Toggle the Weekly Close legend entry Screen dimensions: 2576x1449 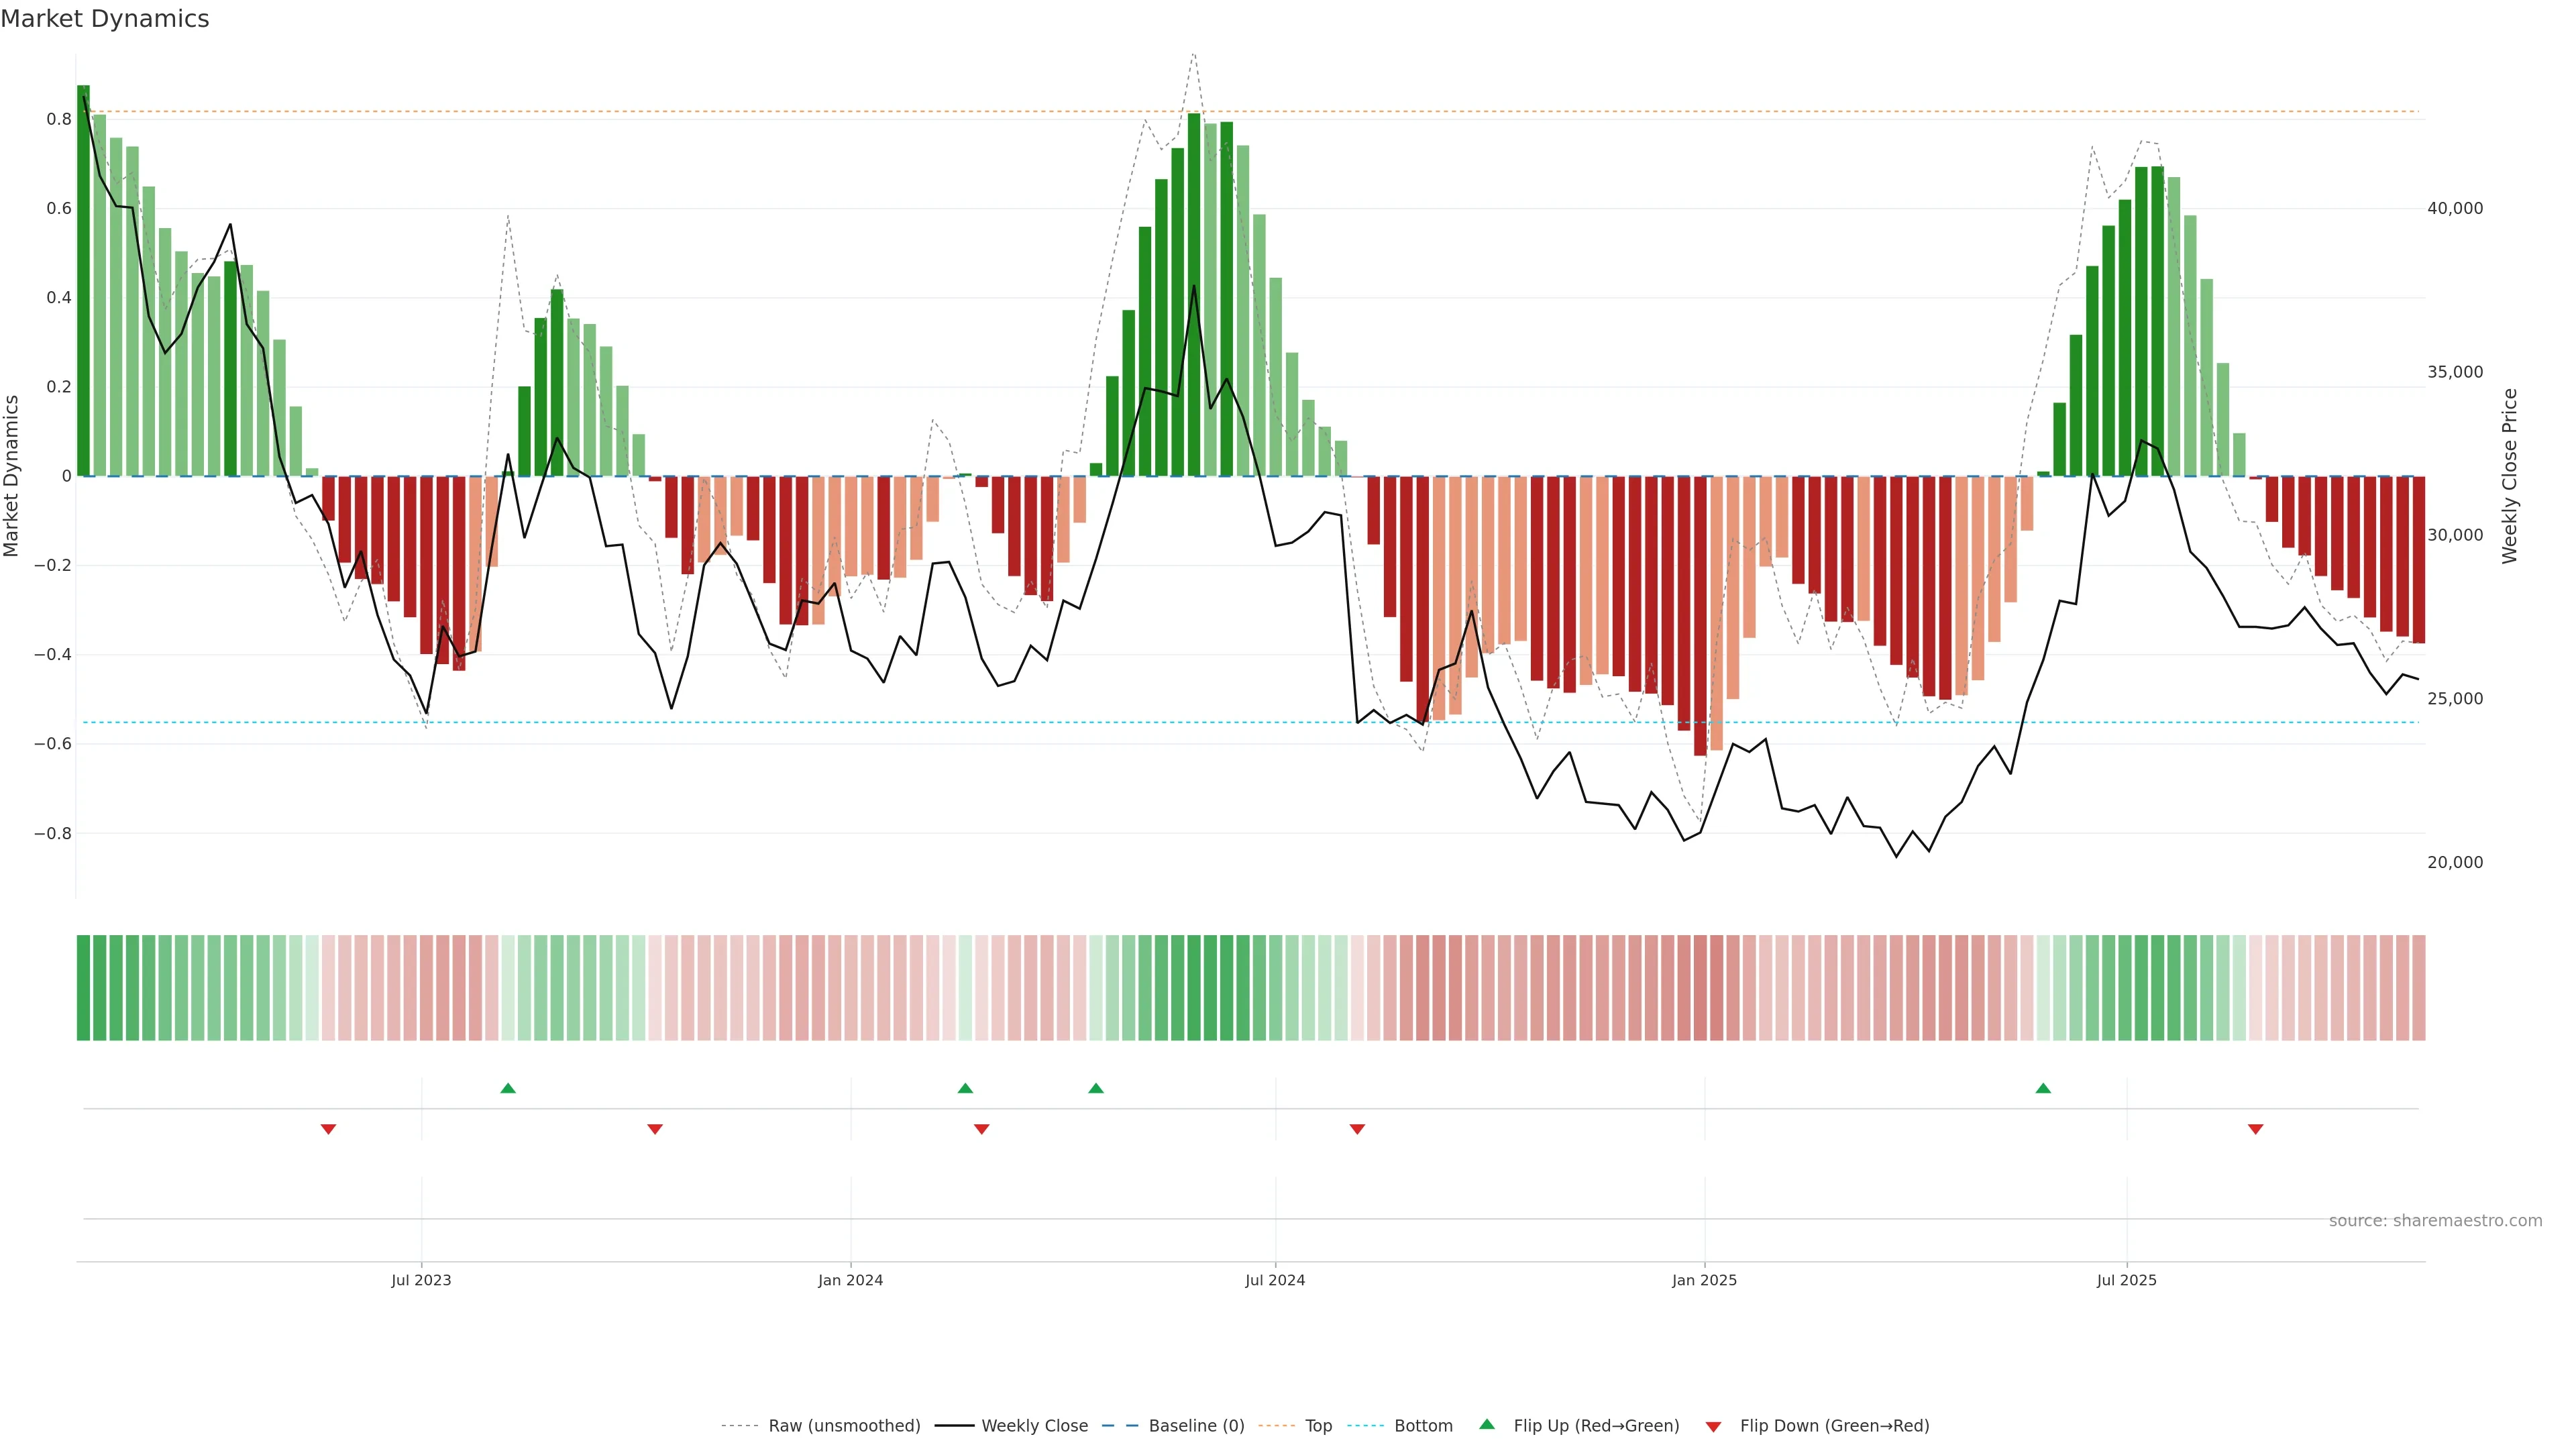point(1034,1426)
